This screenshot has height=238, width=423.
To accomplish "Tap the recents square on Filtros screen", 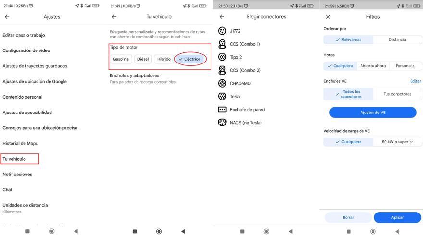I will click(348, 231).
